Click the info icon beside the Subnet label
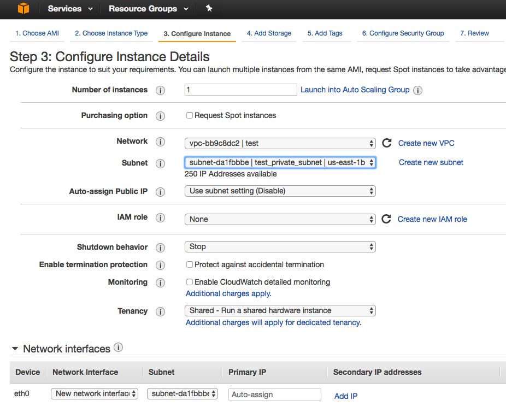The width and height of the screenshot is (506, 412). click(x=160, y=163)
